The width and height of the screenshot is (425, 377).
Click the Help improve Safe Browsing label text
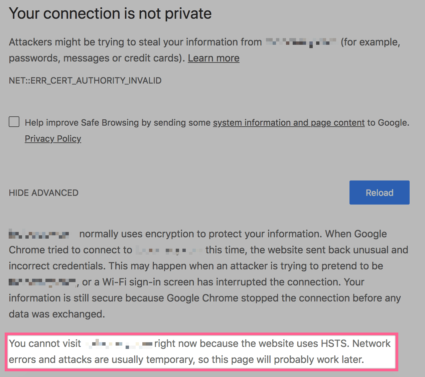click(217, 123)
